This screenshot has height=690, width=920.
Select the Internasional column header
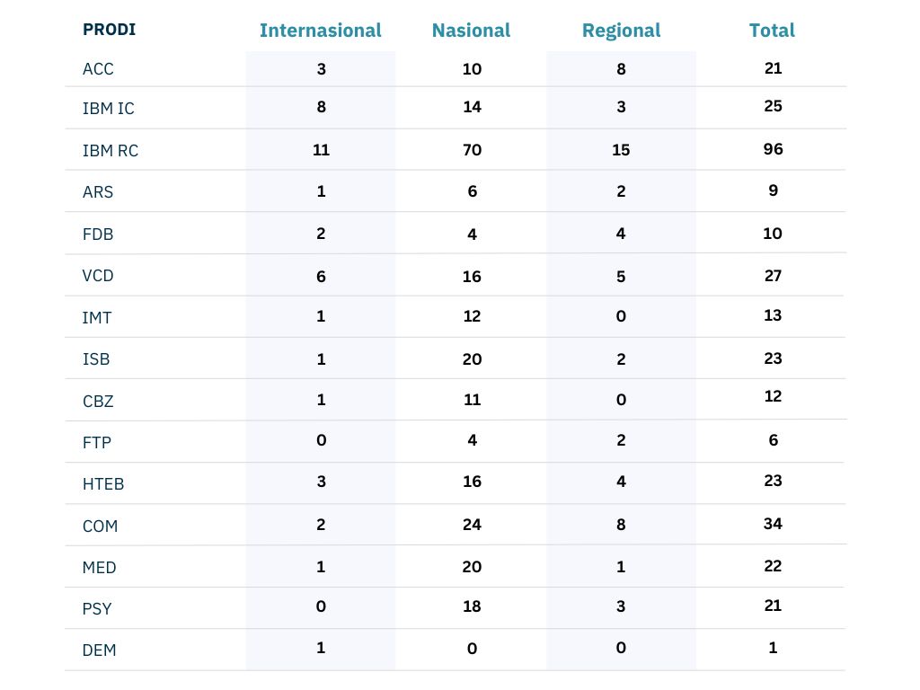tap(320, 31)
